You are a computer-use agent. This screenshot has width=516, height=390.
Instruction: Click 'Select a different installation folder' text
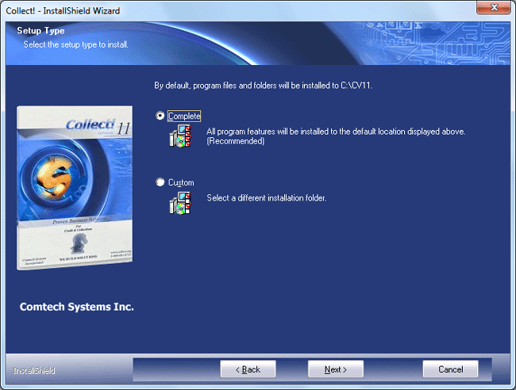[x=266, y=198]
